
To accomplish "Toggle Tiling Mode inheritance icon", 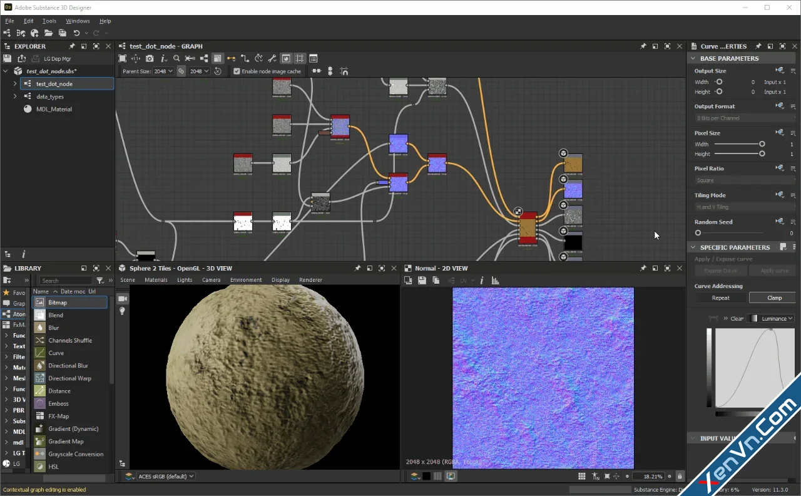I will point(780,195).
